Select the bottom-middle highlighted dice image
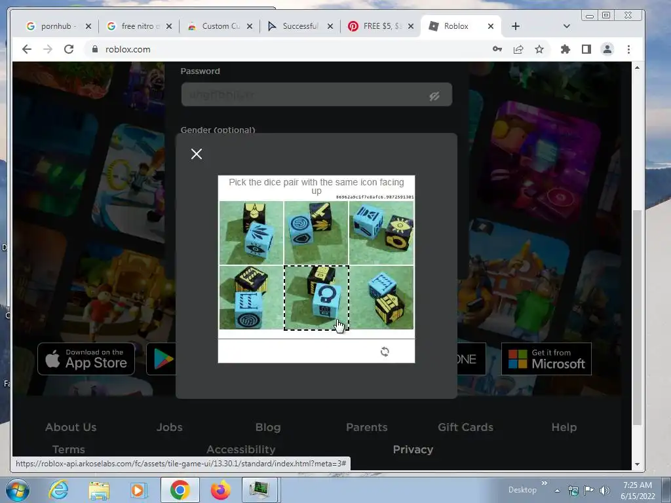The image size is (671, 503). click(316, 298)
